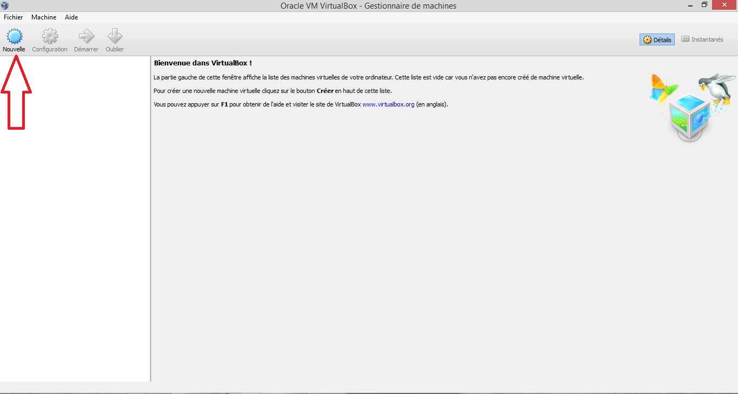
Task: Click the VirtualBox cube and penguin image
Action: [x=692, y=108]
